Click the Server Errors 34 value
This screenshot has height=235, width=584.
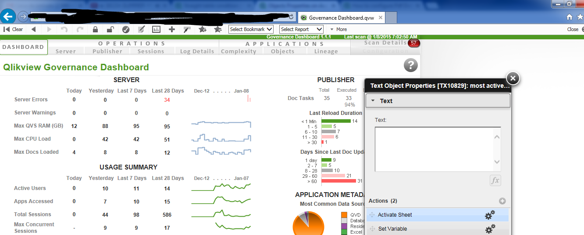[167, 100]
